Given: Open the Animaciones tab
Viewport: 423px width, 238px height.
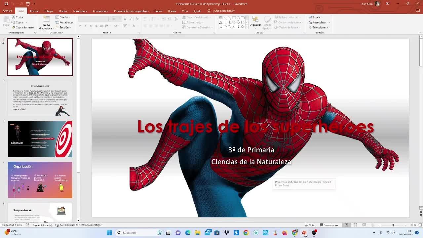Looking at the screenshot, I should 100,11.
